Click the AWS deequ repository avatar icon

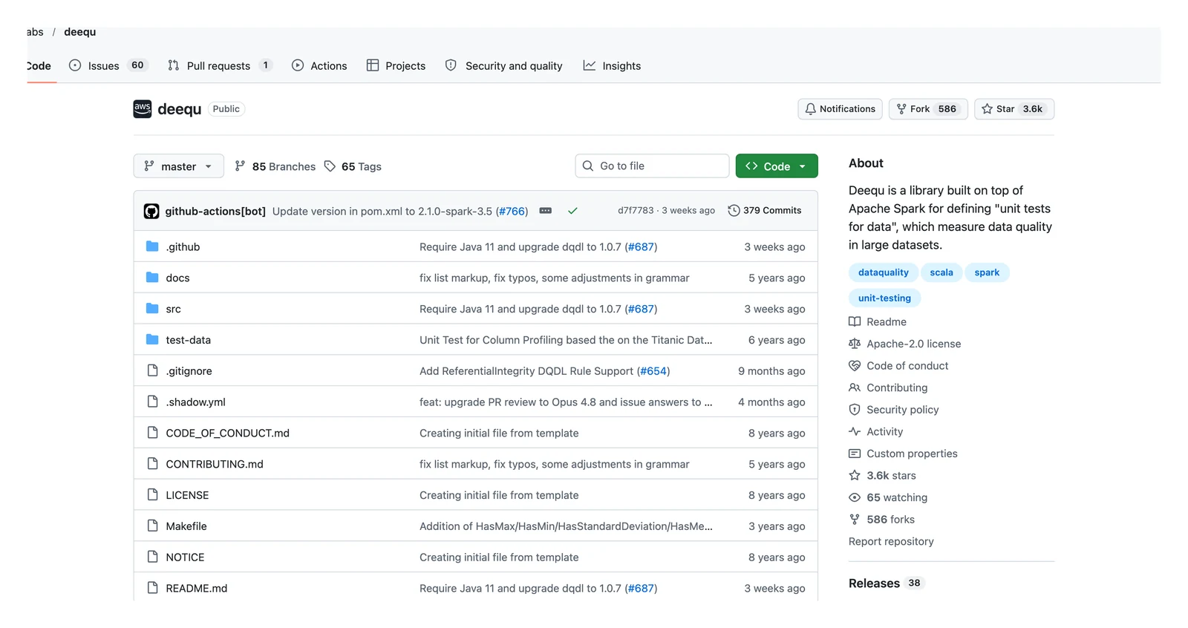[x=143, y=109]
